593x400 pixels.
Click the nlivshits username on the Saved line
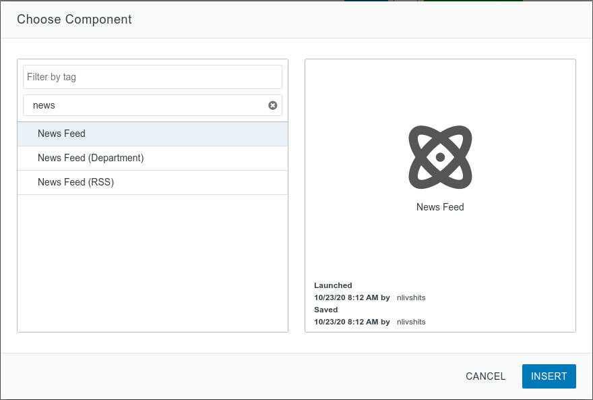pyautogui.click(x=411, y=322)
